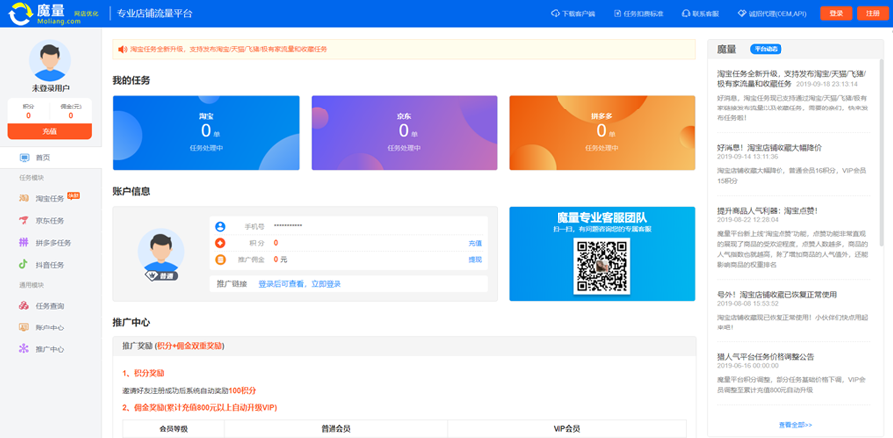Click the 会员等级 table column header
This screenshot has width=893, height=438.
click(173, 429)
